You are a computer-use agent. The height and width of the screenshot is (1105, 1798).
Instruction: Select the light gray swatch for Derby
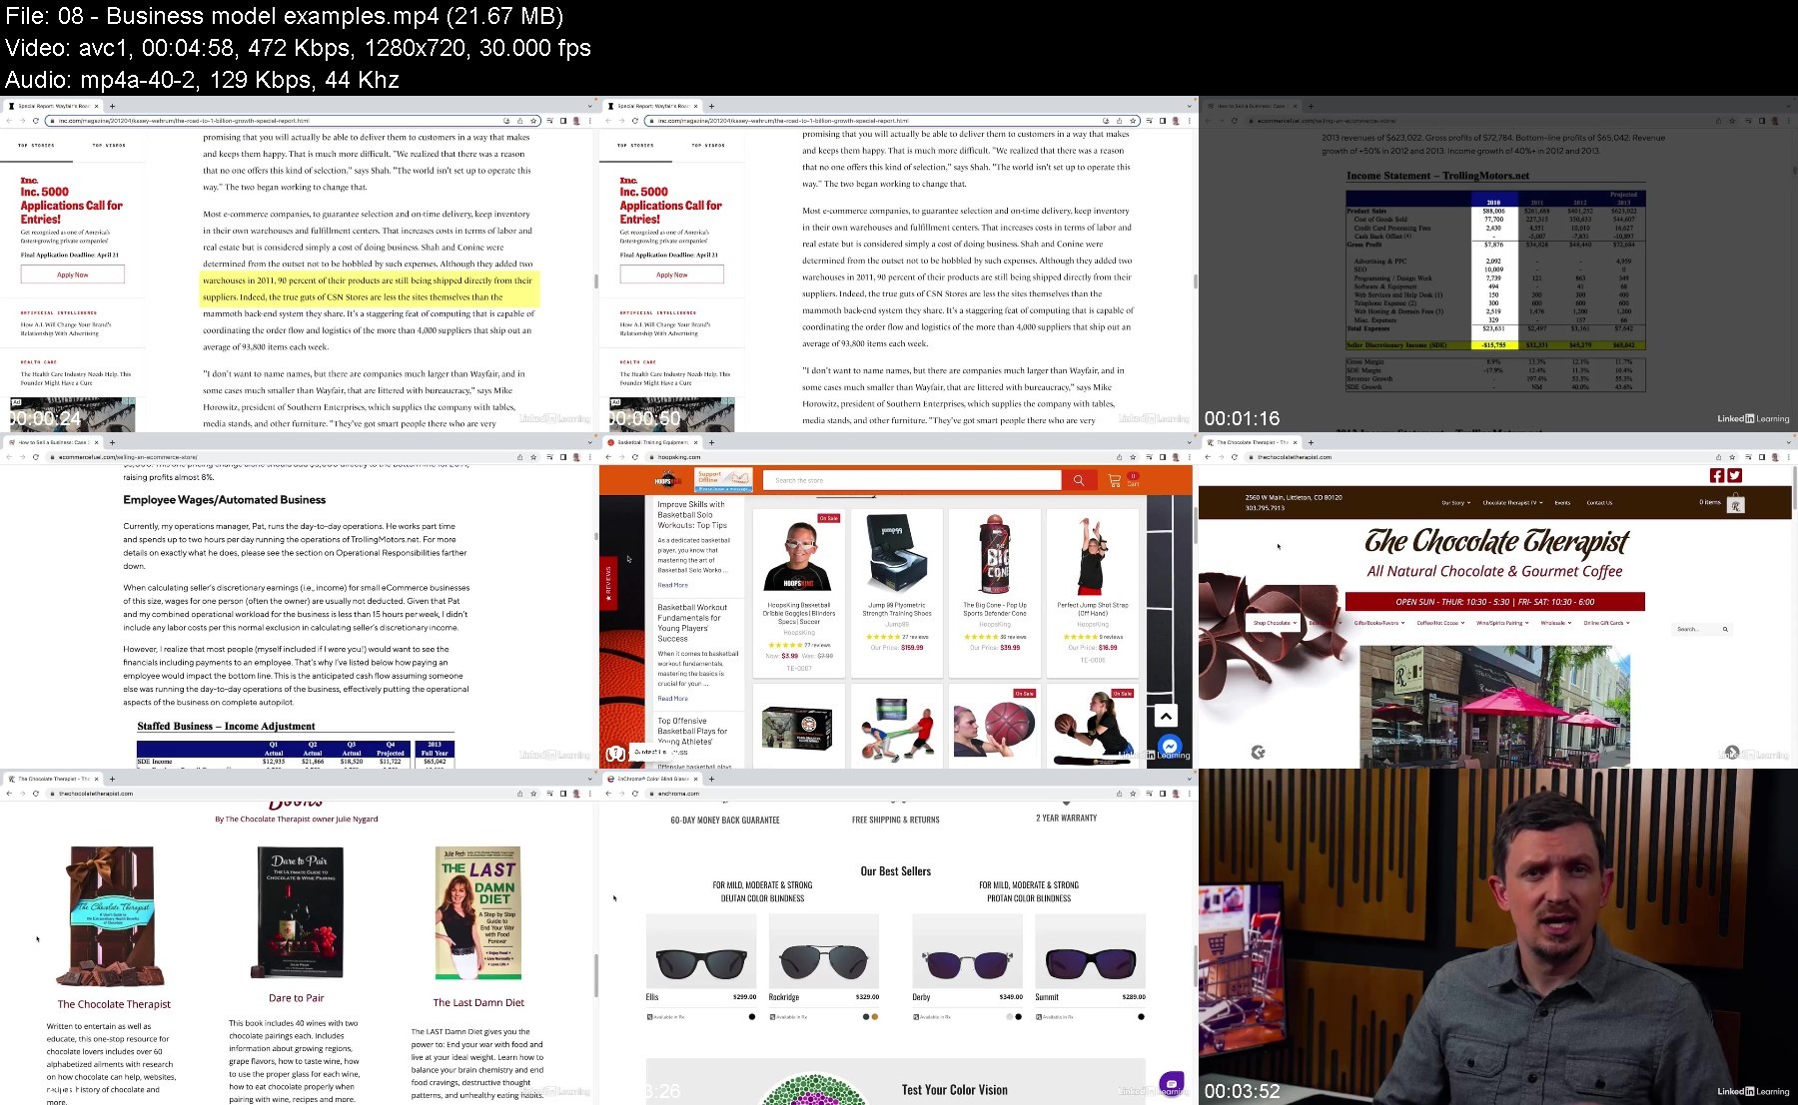tap(1009, 1017)
